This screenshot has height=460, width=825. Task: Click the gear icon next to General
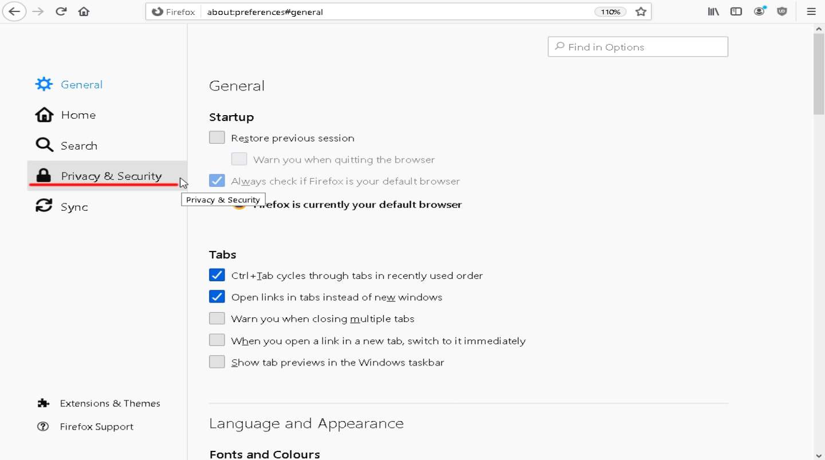point(44,84)
